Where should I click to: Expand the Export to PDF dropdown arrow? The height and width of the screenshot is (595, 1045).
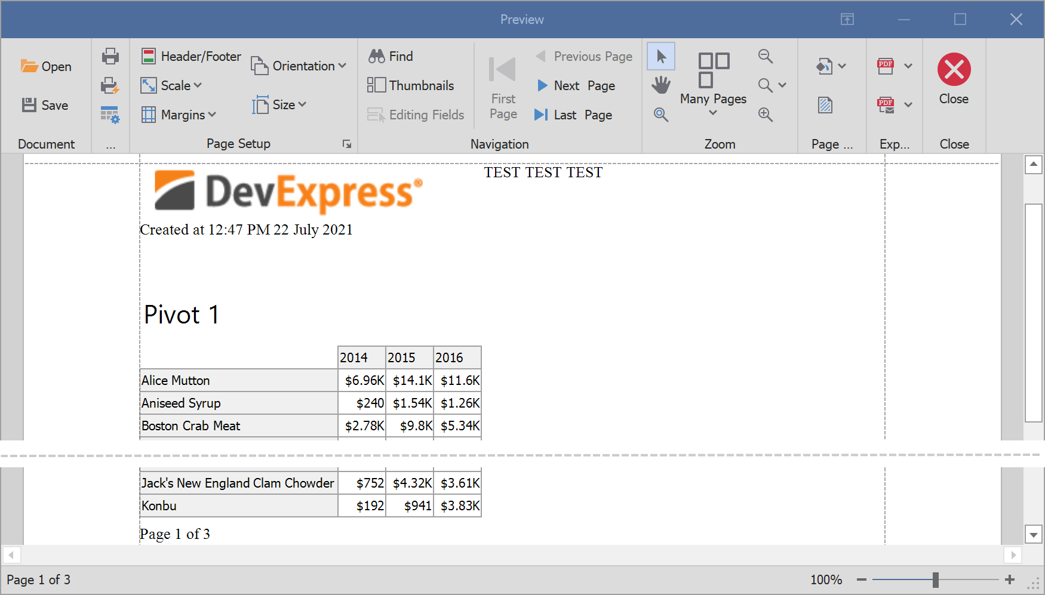908,66
